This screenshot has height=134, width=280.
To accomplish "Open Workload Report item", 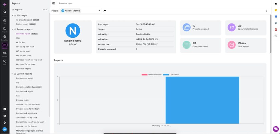I will (24, 69).
